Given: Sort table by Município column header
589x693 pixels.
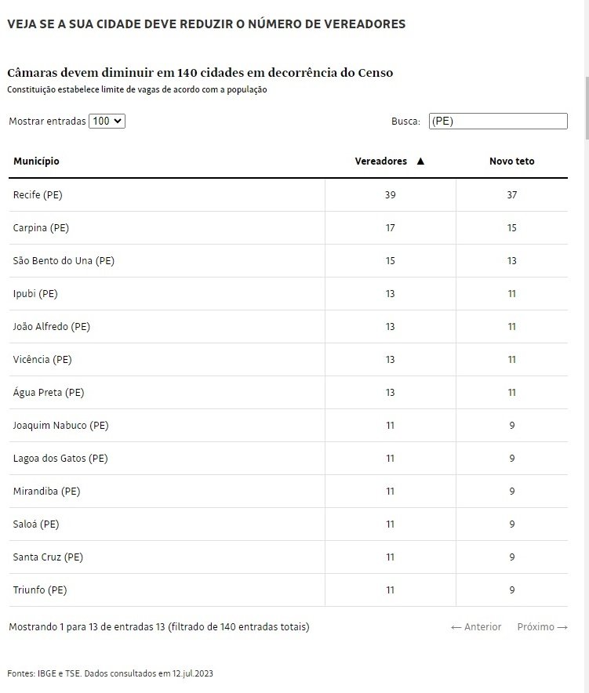Looking at the screenshot, I should point(36,161).
